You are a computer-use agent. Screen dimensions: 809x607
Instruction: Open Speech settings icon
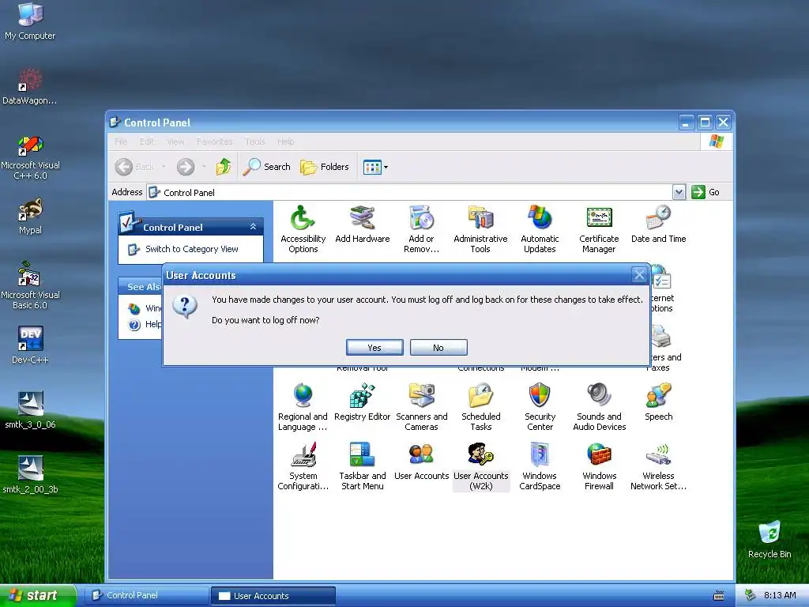(658, 402)
